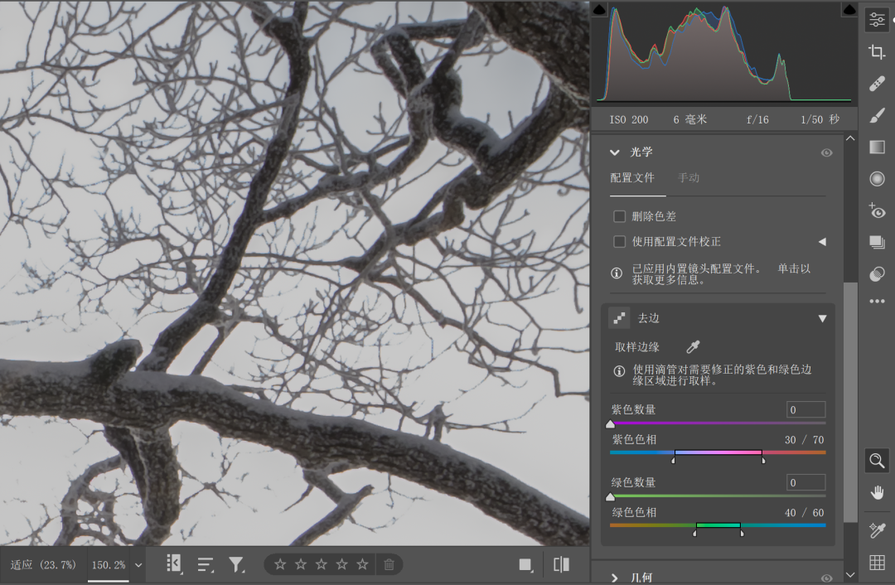Switch to the 配置文件 tab
The width and height of the screenshot is (895, 585).
click(x=632, y=177)
